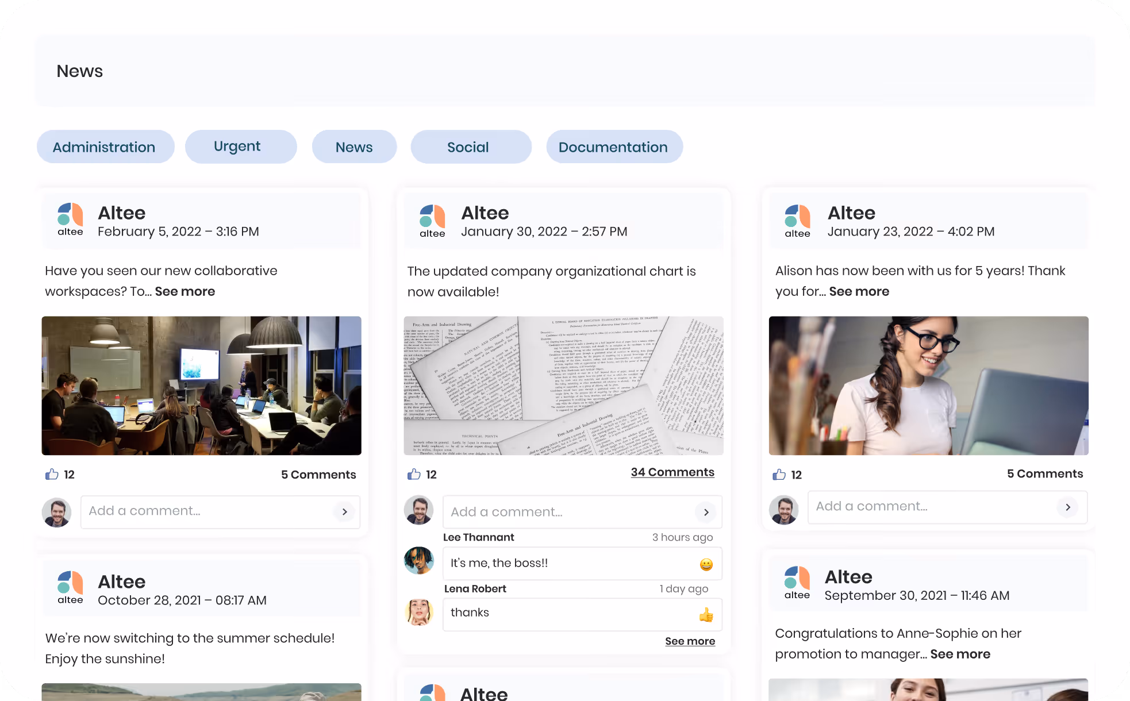Open 5 Comments on January 23 post
The width and height of the screenshot is (1130, 701).
tap(1045, 473)
